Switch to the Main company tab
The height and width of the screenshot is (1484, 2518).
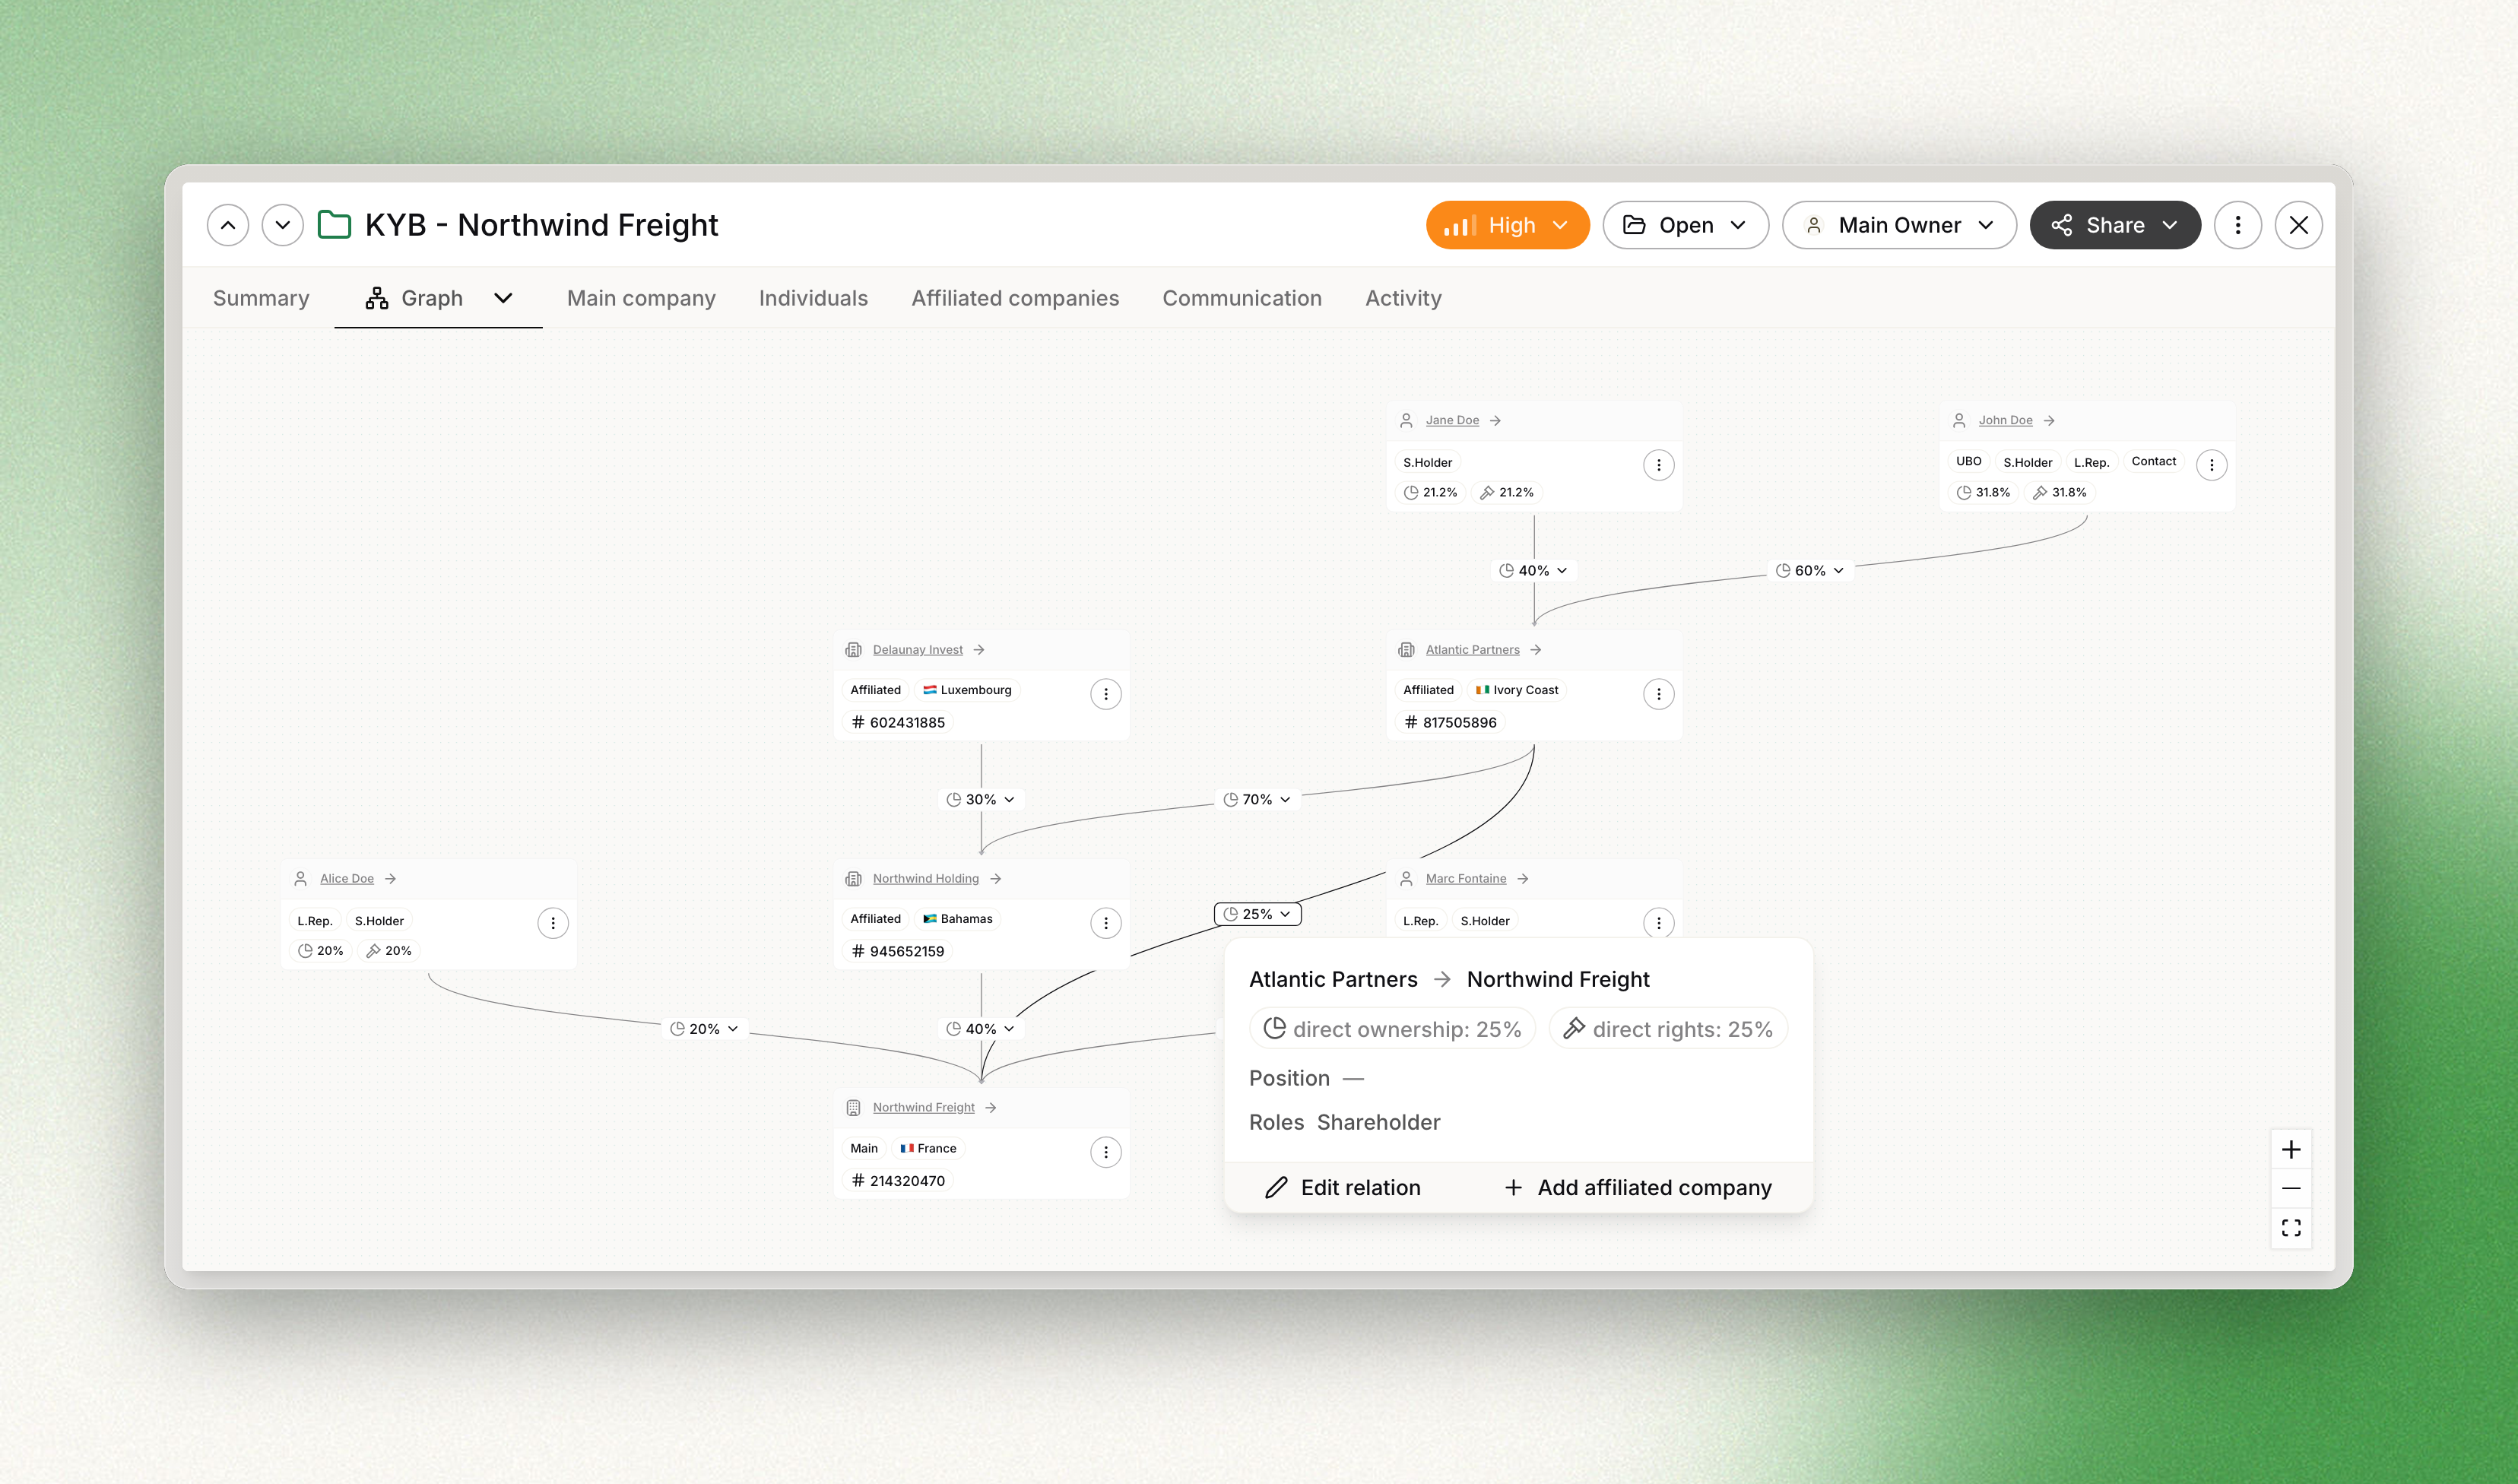pos(641,298)
